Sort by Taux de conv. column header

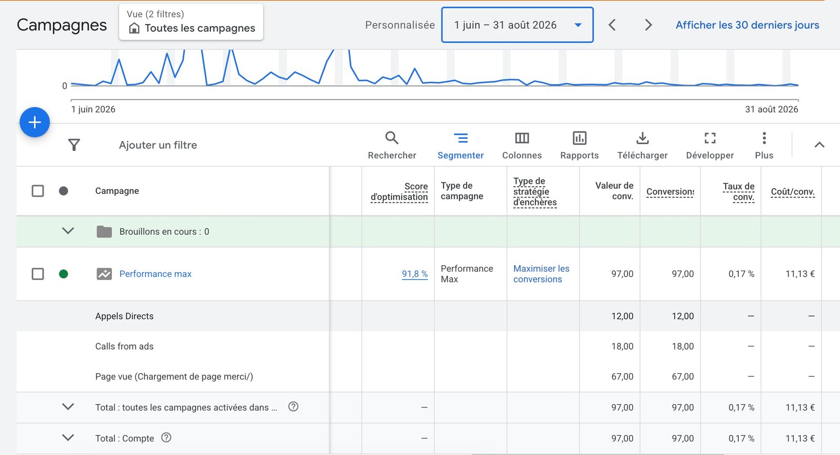tap(738, 192)
